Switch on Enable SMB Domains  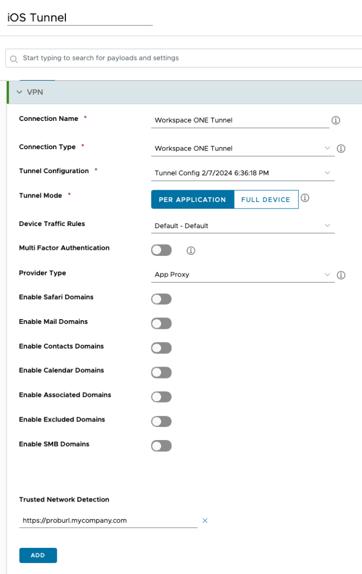coord(161,446)
